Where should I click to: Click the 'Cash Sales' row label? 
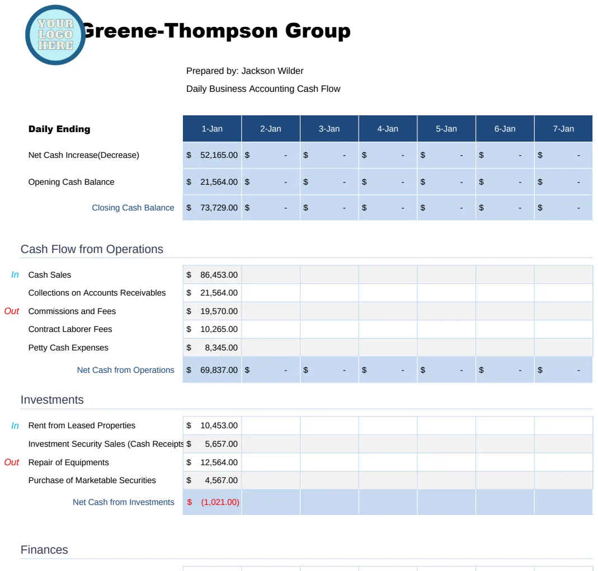tap(50, 275)
